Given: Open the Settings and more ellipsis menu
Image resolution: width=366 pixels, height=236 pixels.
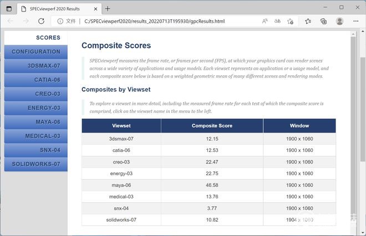Looking at the screenshot, I should pyautogui.click(x=355, y=21).
